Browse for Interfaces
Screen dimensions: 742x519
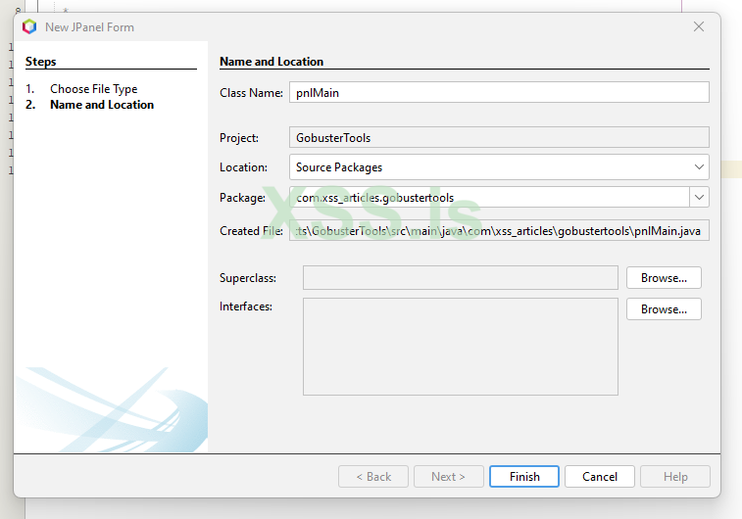pos(664,309)
